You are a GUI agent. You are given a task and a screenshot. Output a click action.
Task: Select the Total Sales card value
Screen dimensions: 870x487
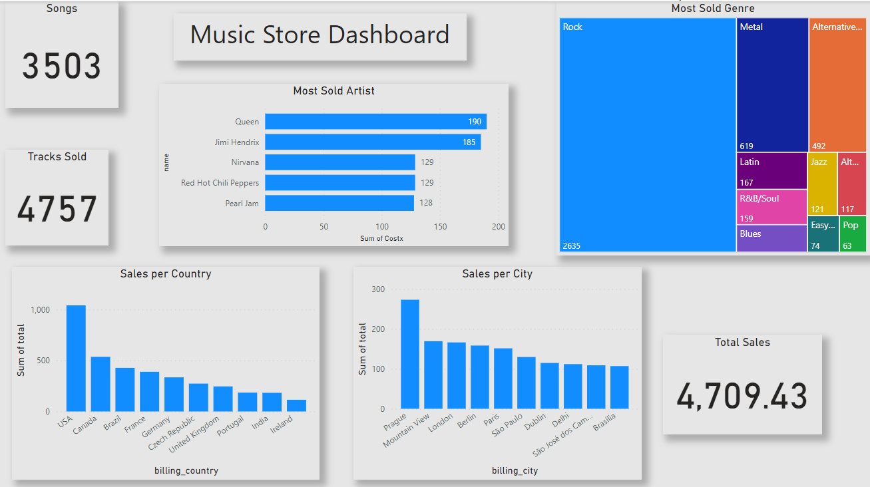click(742, 396)
